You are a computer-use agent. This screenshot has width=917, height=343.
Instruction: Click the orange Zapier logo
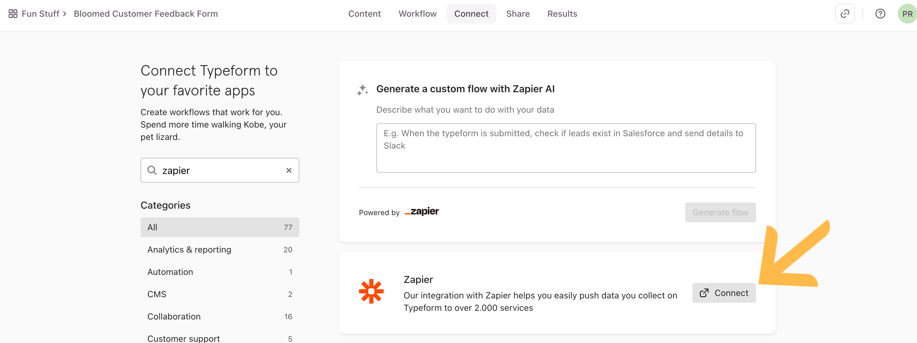[x=371, y=291]
